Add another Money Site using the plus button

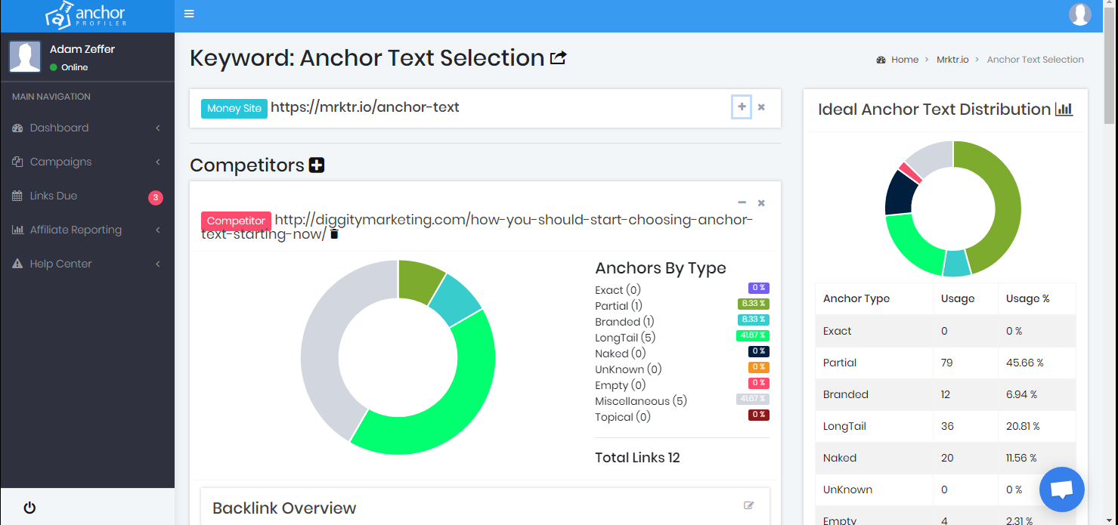(741, 107)
